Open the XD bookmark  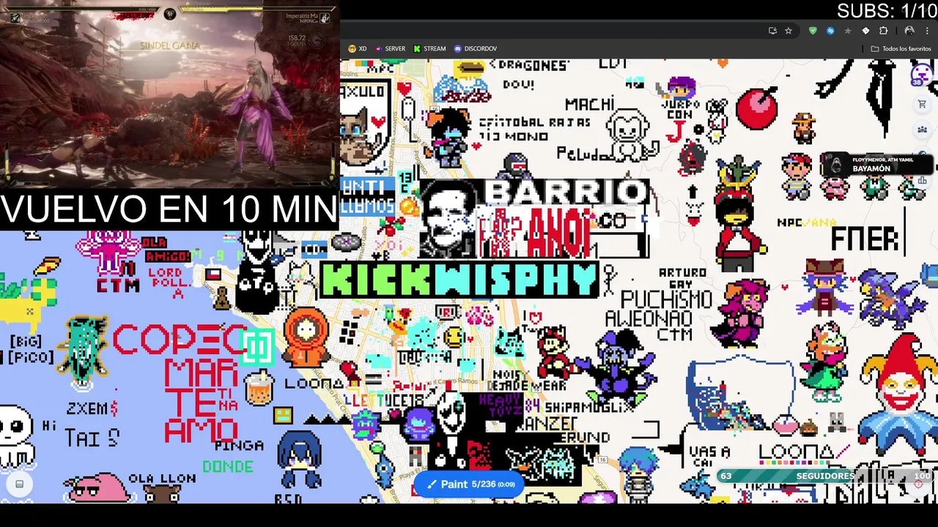(x=358, y=48)
